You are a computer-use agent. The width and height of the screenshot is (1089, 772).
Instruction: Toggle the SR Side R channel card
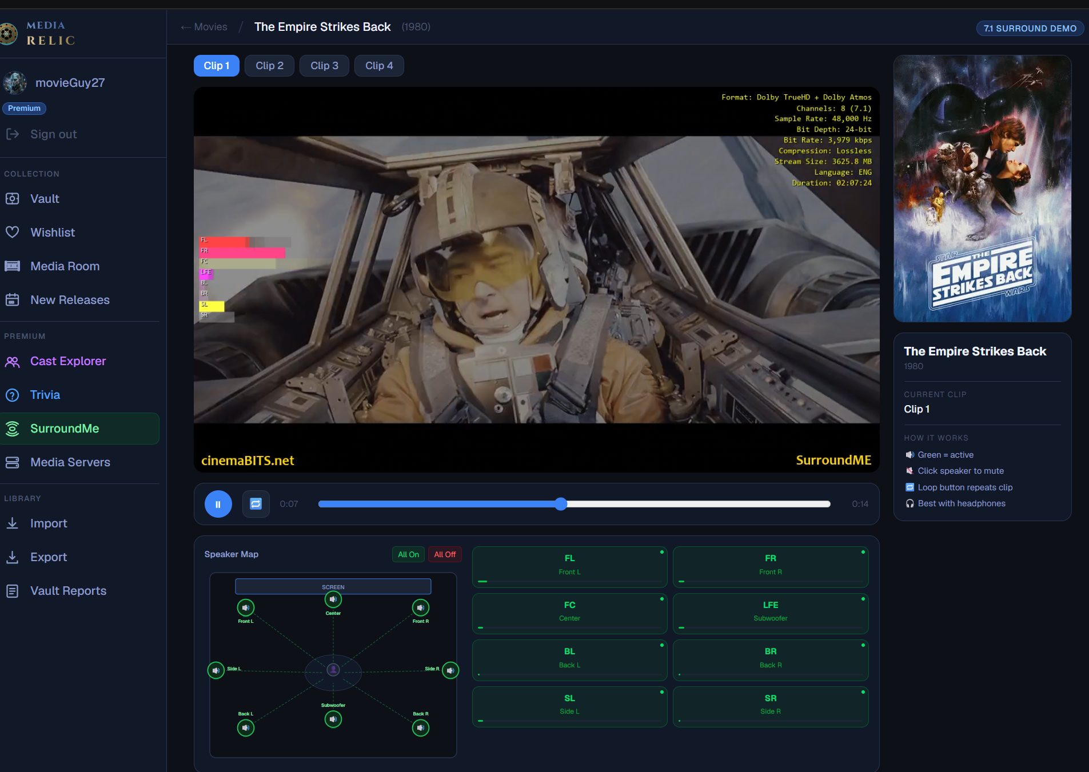click(771, 707)
